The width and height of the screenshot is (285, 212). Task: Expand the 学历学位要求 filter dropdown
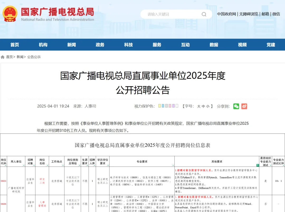click(108, 165)
